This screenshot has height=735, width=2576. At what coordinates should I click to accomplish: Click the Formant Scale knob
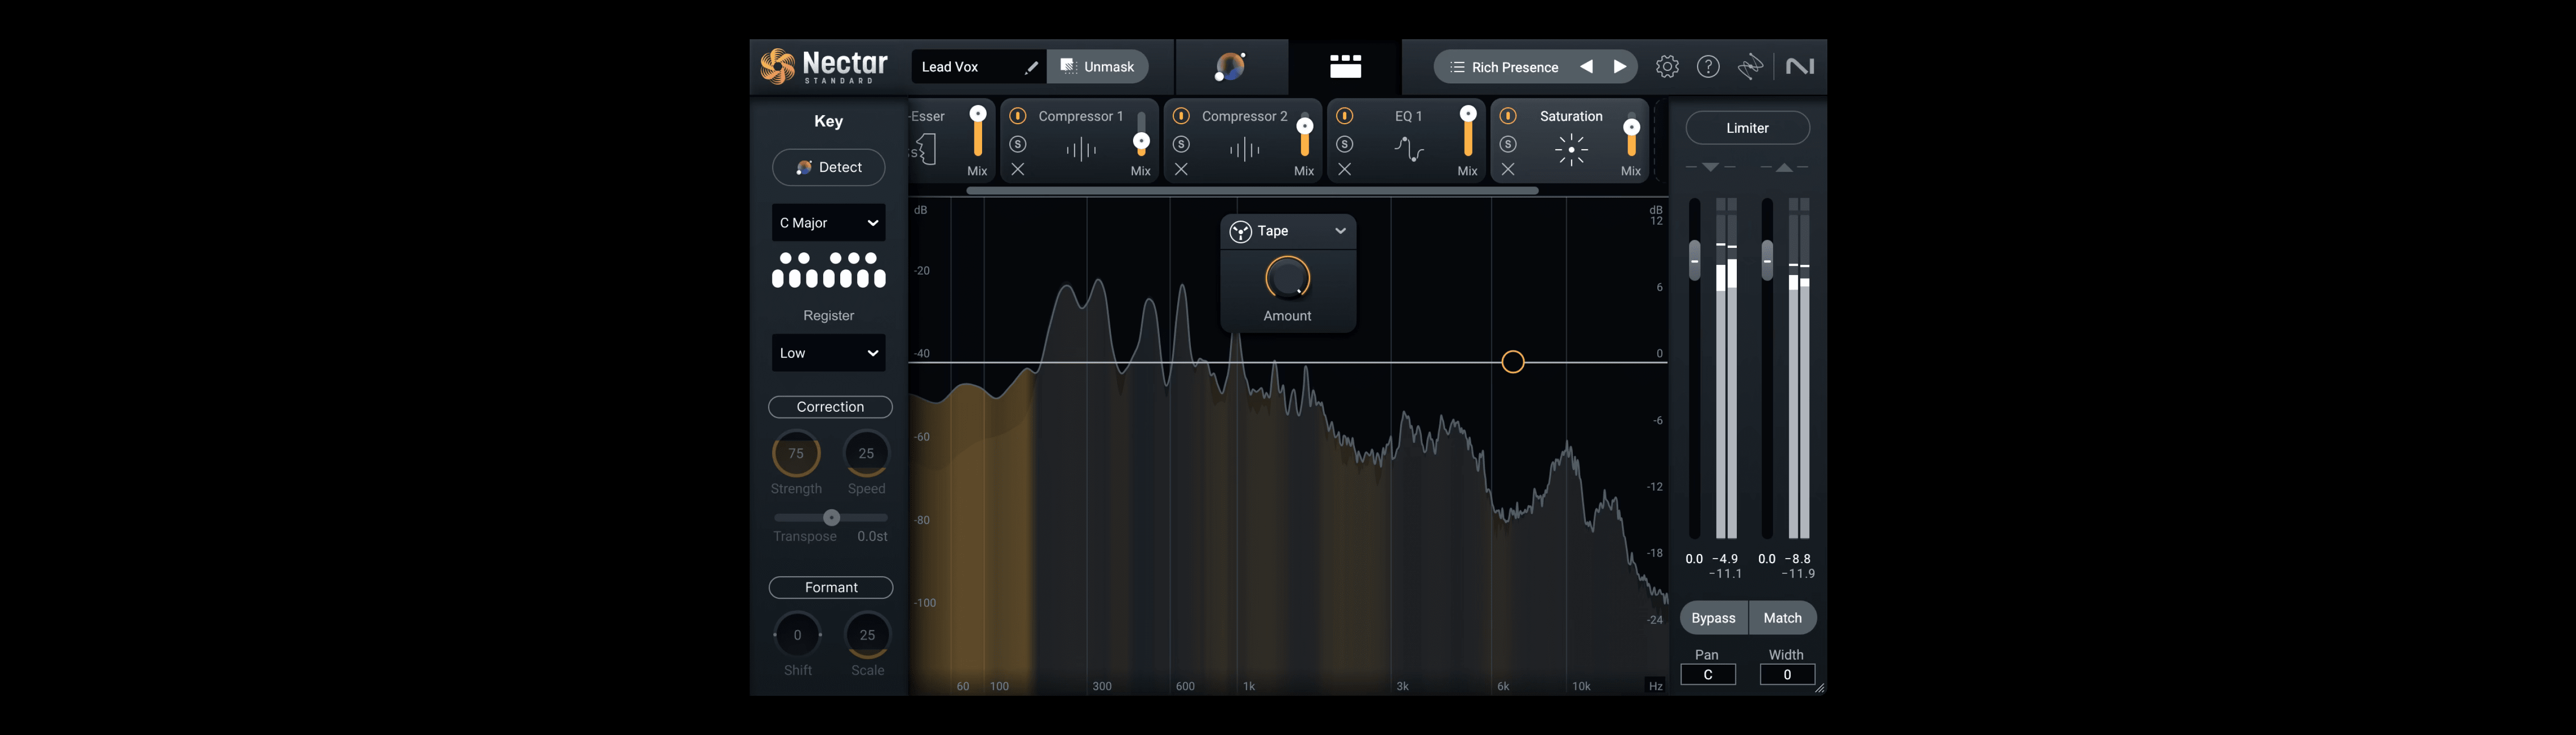[867, 635]
